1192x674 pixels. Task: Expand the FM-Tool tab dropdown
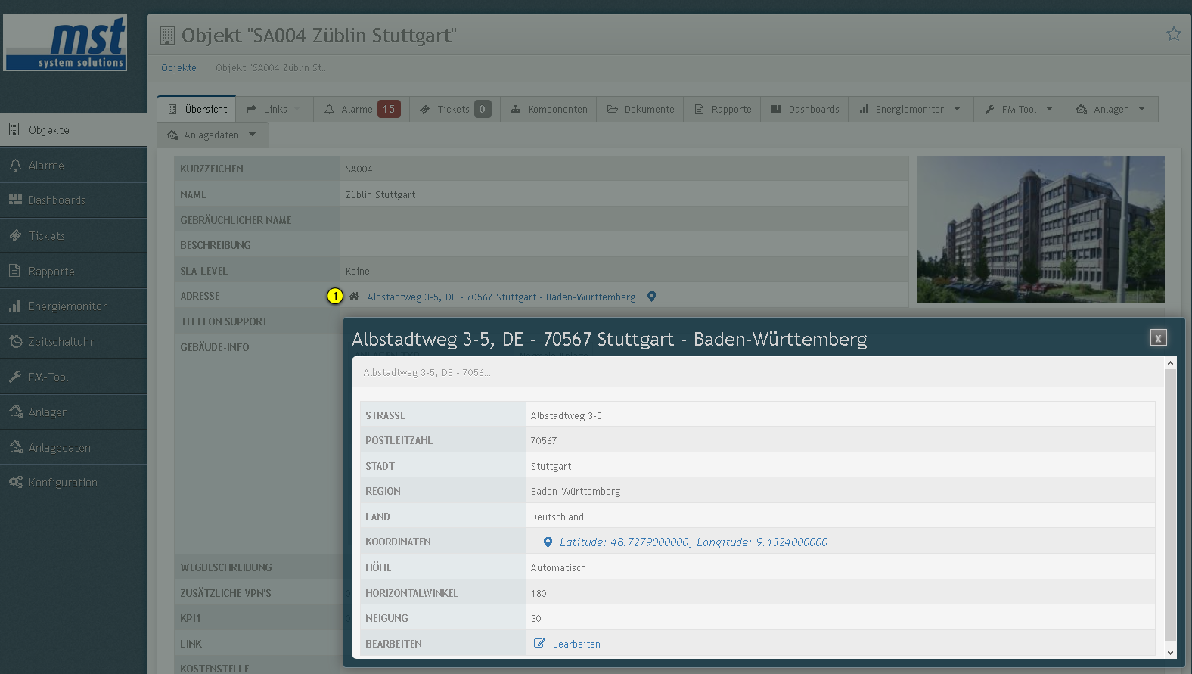pos(1049,109)
